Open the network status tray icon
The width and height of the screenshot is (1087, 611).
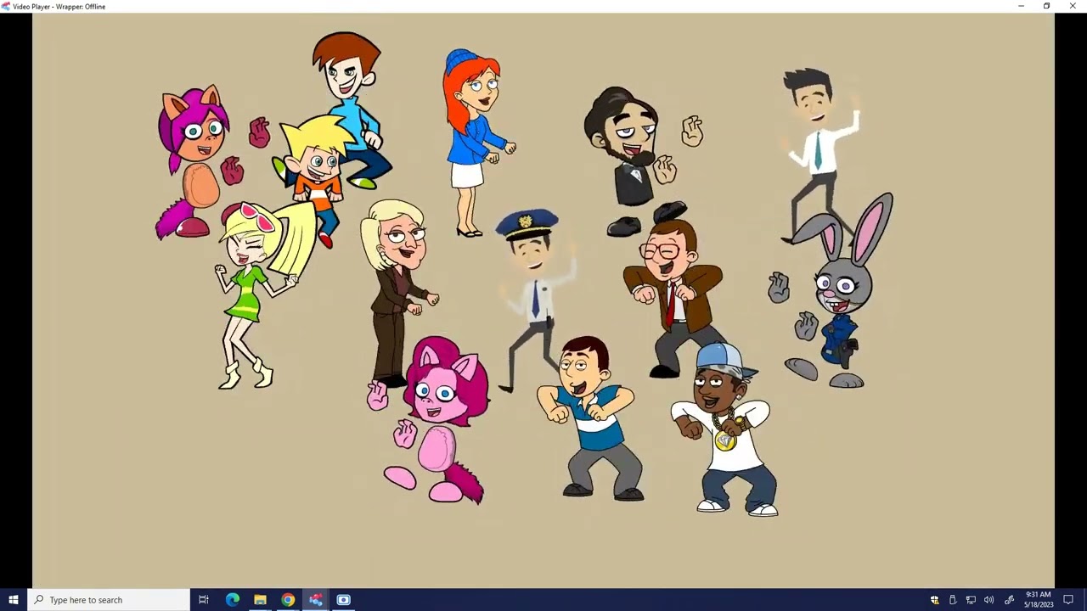coord(971,600)
